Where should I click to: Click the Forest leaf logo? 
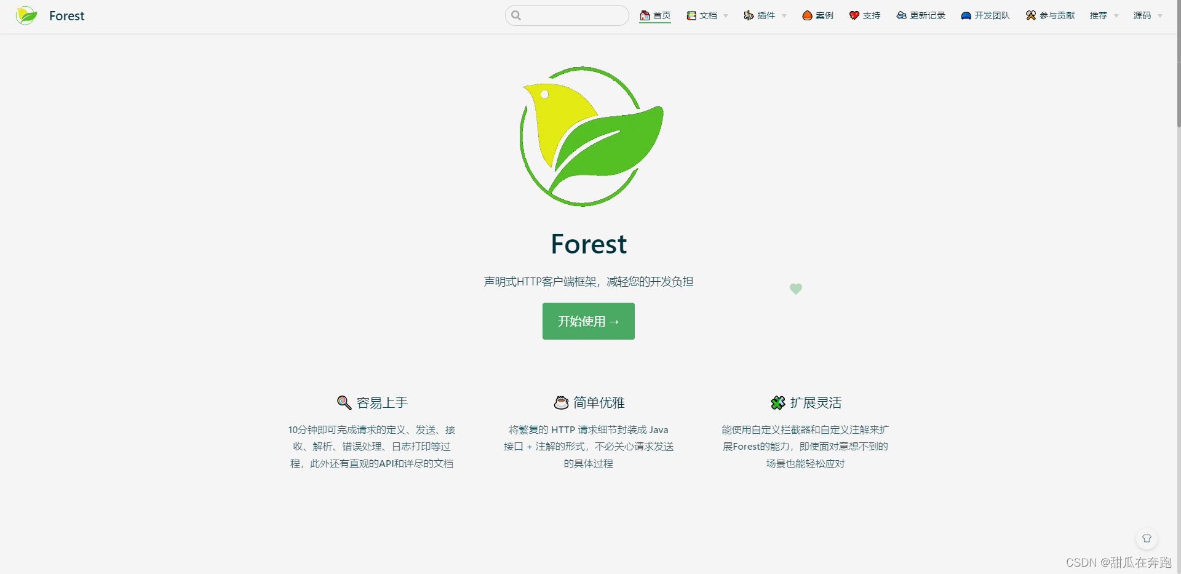[26, 15]
